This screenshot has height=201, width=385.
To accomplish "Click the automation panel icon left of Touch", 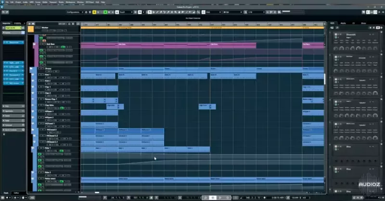I will pos(117,12).
